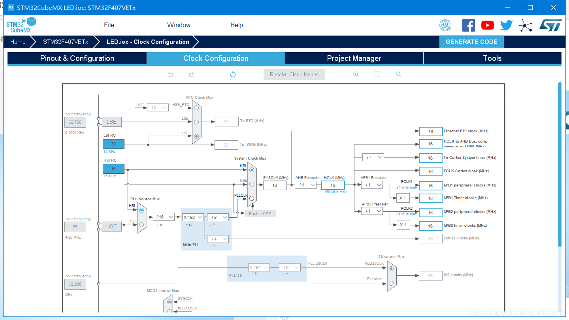Click the ST community network icon
Screen dimensions: 569x320
point(526,25)
